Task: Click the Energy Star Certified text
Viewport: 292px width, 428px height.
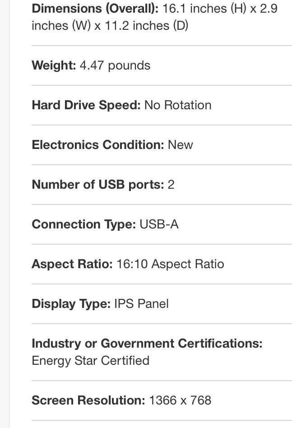Action: point(91,361)
